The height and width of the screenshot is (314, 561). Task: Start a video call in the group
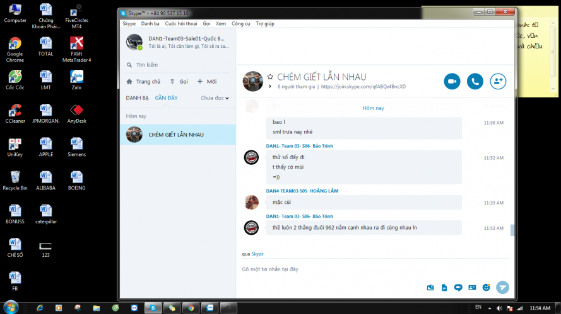pyautogui.click(x=452, y=81)
